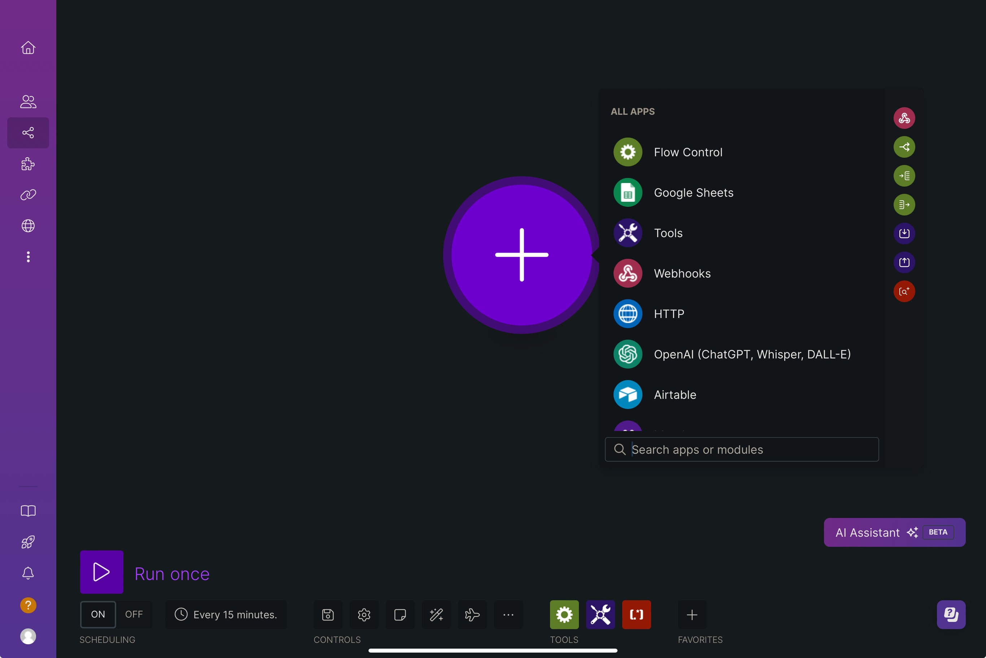Click the Run once button

[x=102, y=572]
